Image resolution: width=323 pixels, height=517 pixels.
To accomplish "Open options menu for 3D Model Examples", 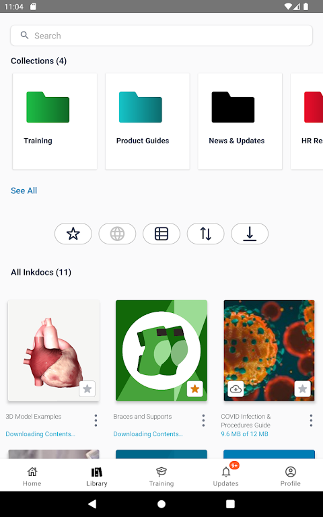I will 96,420.
